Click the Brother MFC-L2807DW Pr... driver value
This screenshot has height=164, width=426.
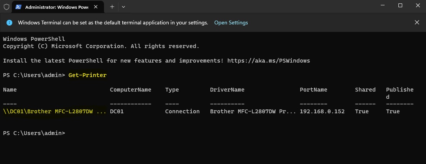253,111
